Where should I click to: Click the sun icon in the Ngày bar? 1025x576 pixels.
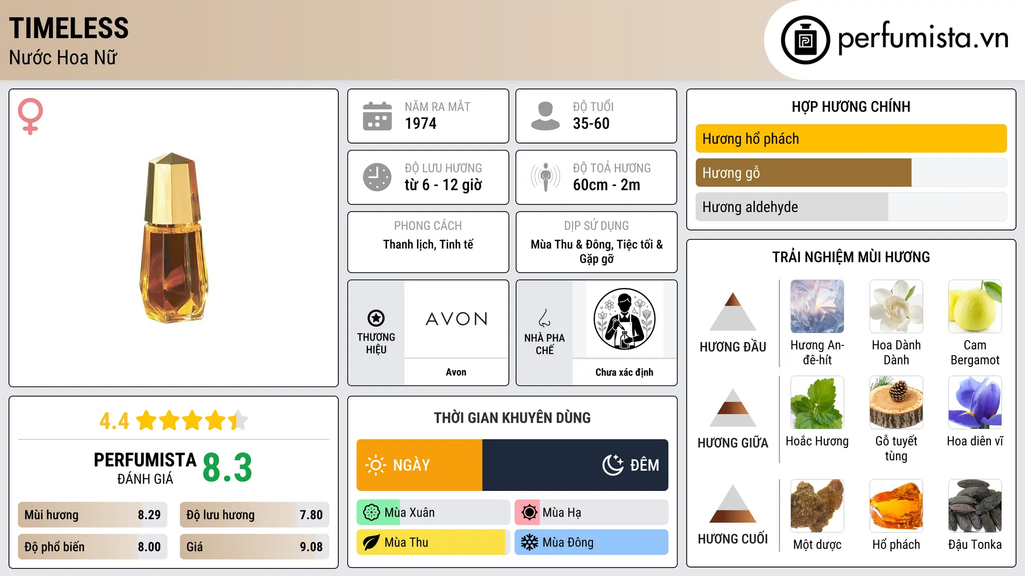click(x=375, y=465)
